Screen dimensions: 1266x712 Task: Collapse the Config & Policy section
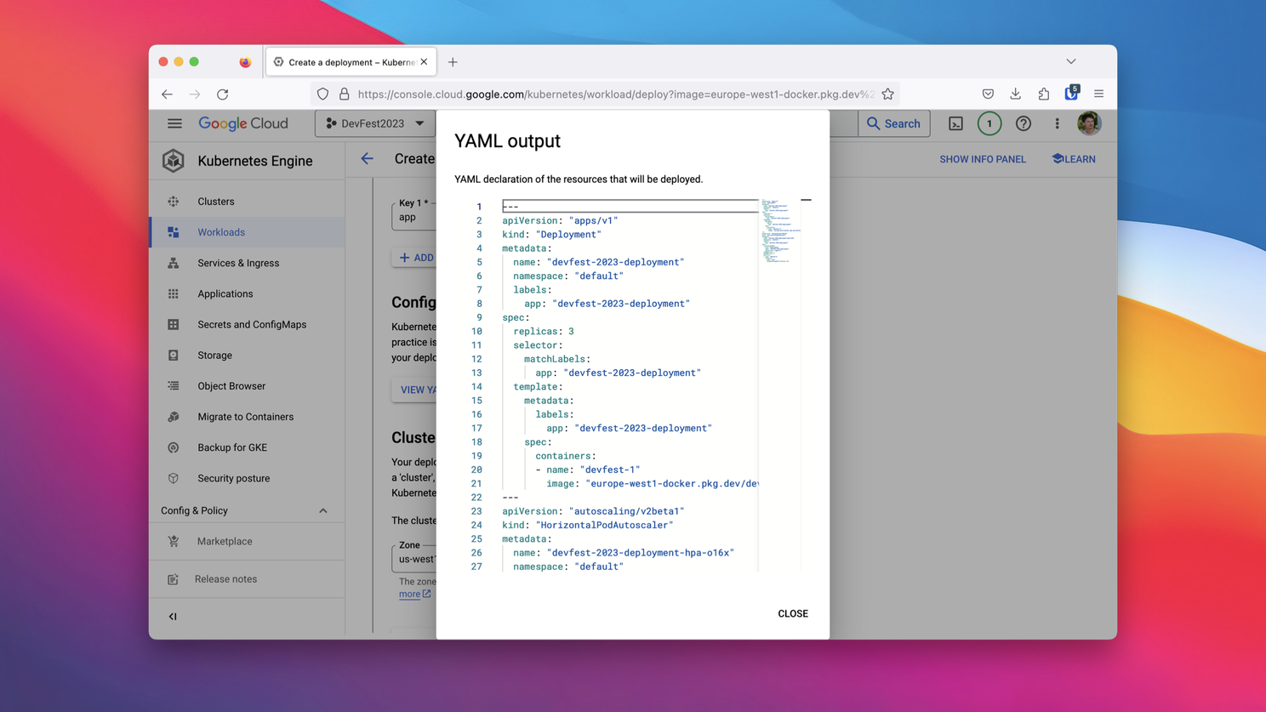coord(322,510)
